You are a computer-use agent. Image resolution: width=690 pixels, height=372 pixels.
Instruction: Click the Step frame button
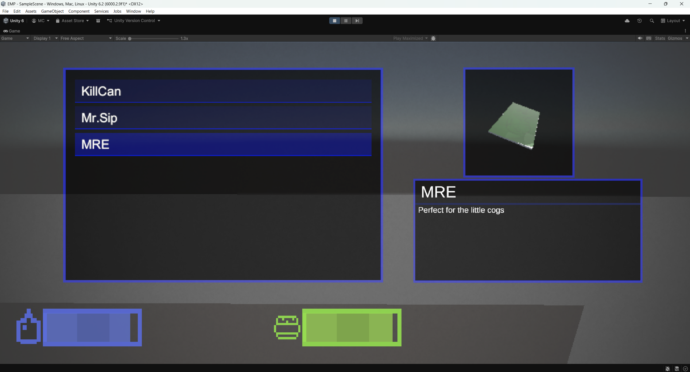click(357, 21)
